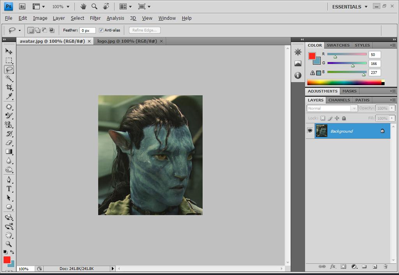Screen dimensions: 399x275
Task: Select the Pen tool
Action: 9,180
